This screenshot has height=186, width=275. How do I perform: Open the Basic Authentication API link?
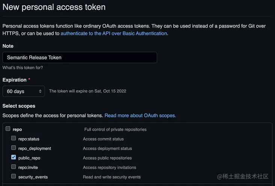[x=114, y=34]
